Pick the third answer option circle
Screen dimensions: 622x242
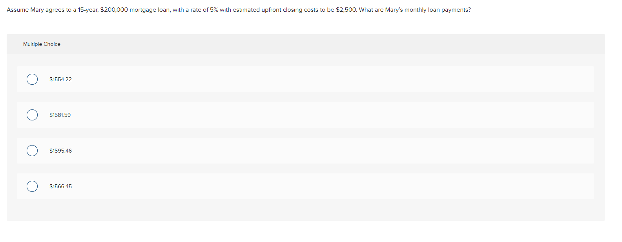pyautogui.click(x=32, y=150)
